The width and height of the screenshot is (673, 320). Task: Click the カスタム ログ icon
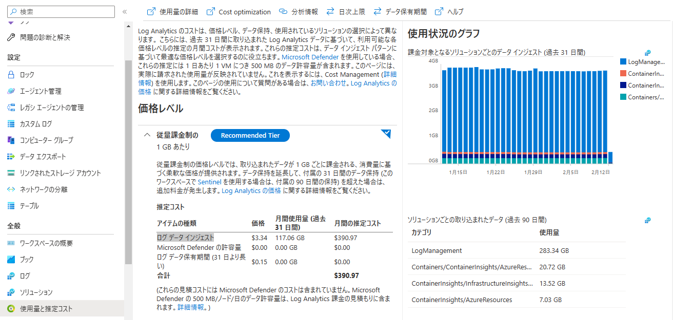click(11, 124)
